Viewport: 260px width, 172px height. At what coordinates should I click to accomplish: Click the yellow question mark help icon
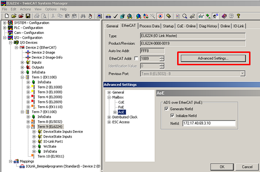tap(239, 16)
